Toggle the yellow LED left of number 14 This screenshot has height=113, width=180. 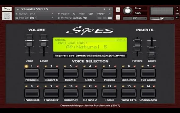[142, 86]
